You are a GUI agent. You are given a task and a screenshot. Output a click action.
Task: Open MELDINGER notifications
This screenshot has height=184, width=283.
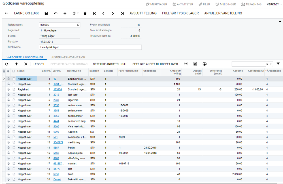click(x=225, y=4)
